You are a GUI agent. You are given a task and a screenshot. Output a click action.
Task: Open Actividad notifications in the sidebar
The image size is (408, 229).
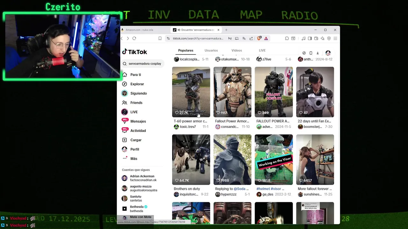[x=138, y=131]
